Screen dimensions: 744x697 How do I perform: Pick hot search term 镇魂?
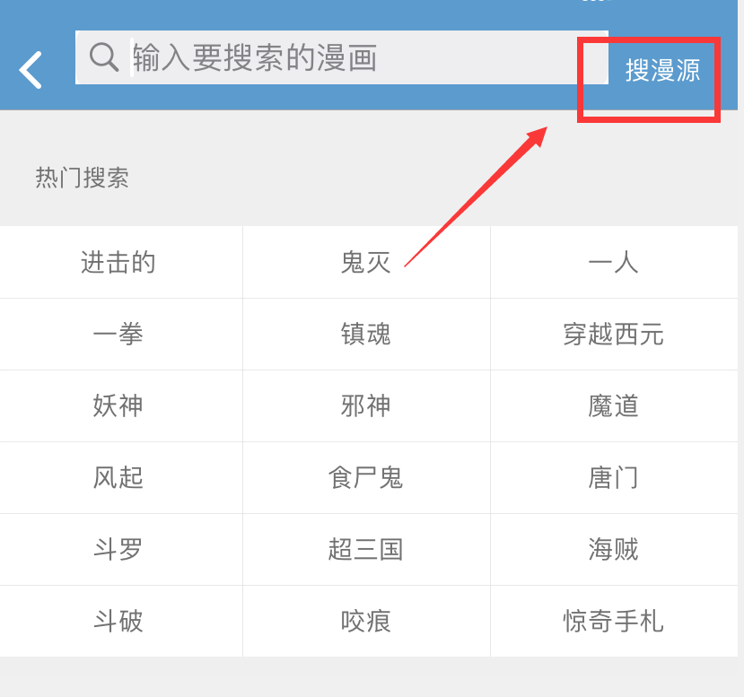[x=366, y=334]
